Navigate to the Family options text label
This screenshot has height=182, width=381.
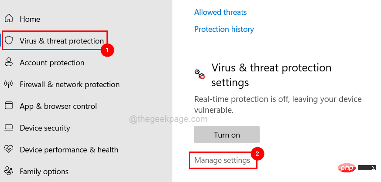click(43, 172)
